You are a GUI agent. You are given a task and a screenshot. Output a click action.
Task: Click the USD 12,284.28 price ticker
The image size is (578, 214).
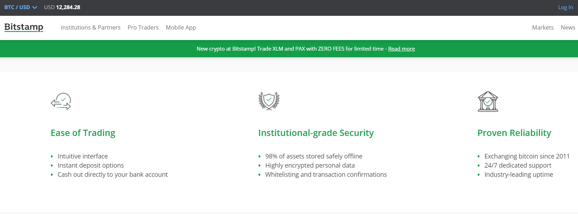(x=62, y=7)
